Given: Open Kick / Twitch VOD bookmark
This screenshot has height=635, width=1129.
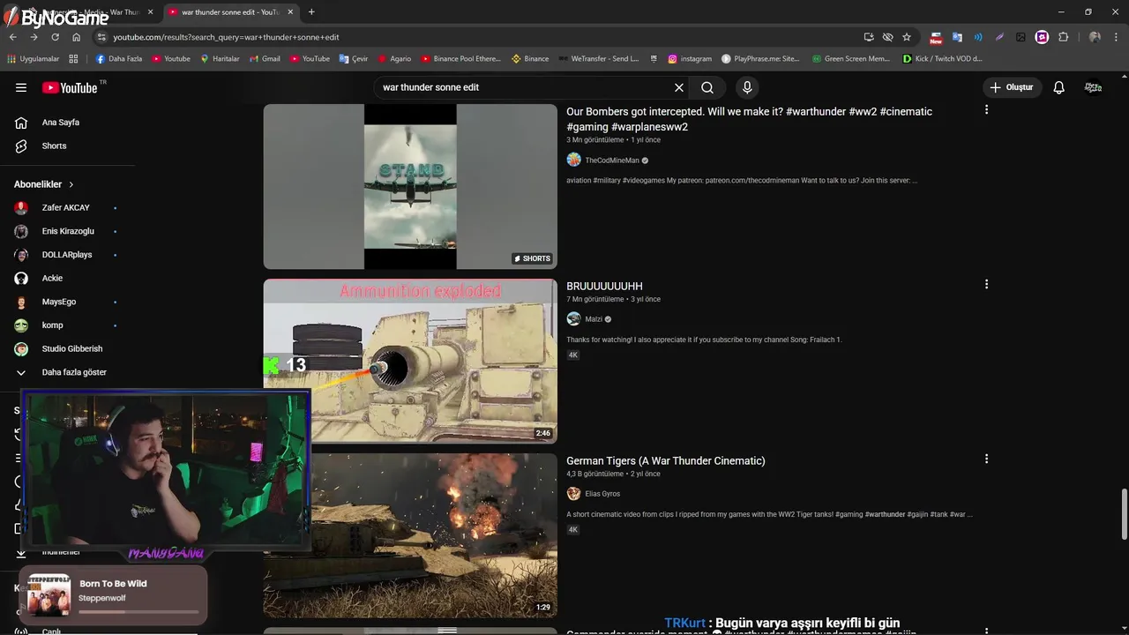Looking at the screenshot, I should click(x=943, y=59).
